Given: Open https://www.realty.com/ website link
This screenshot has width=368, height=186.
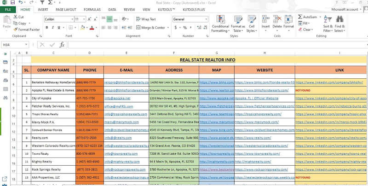Looking at the screenshot, I should coord(253,138).
